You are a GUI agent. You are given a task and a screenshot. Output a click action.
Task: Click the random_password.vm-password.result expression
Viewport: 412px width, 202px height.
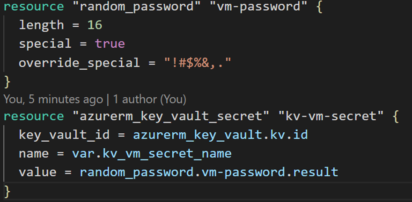[209, 172]
